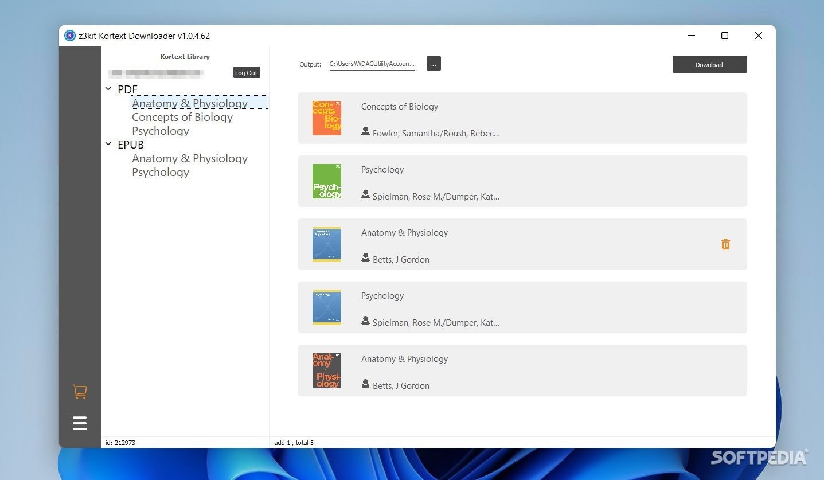824x480 pixels.
Task: Select Anatomy & Physiology under PDF
Action: [200, 103]
